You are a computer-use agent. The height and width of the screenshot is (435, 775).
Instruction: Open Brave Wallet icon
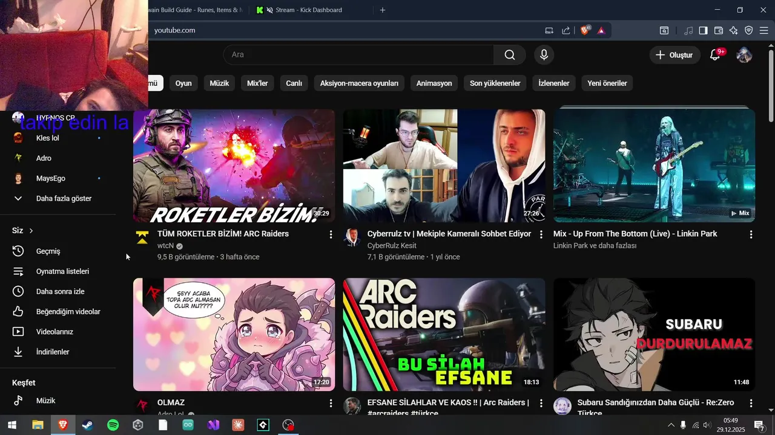(x=719, y=30)
